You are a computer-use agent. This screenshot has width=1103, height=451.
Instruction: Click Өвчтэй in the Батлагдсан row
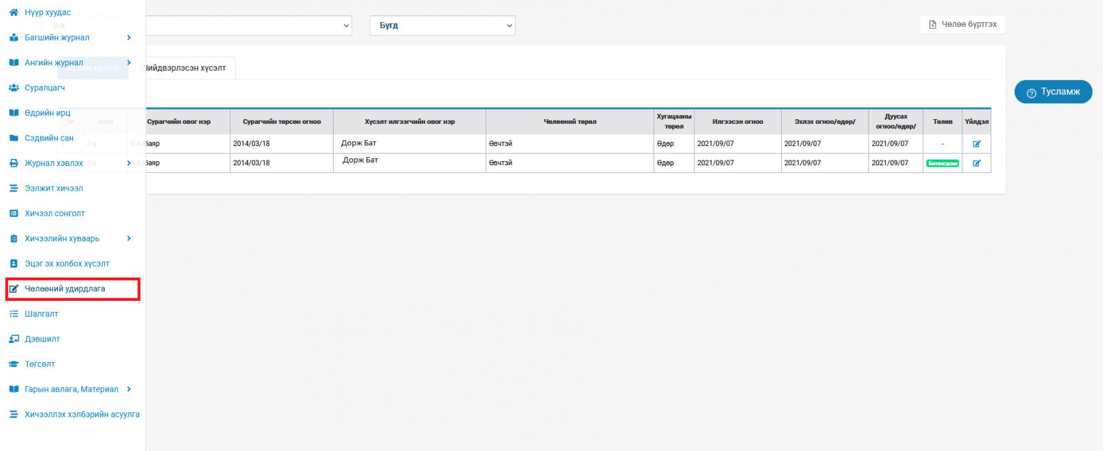tap(500, 163)
